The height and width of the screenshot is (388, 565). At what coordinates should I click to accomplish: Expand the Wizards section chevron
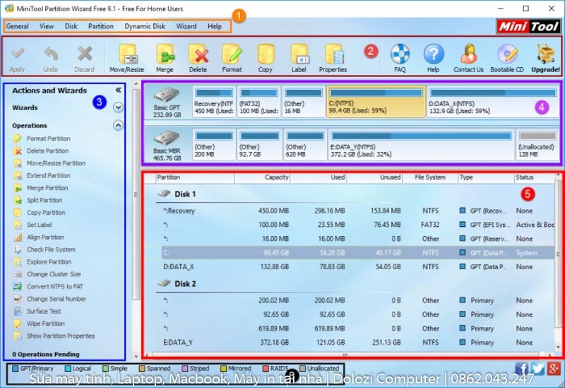pyautogui.click(x=118, y=107)
